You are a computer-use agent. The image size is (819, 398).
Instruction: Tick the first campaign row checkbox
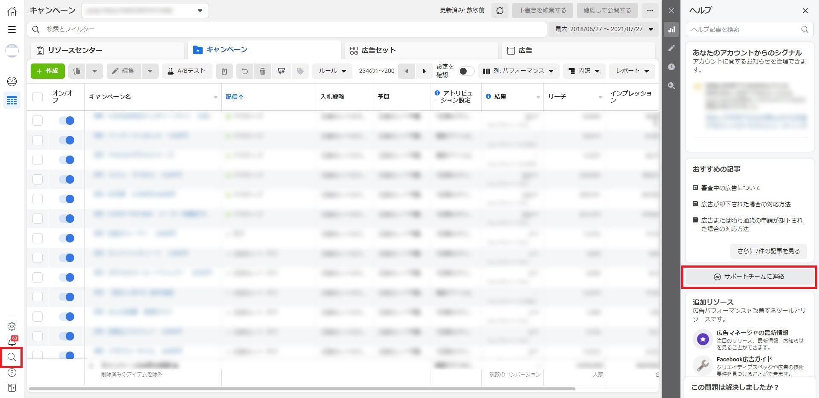38,121
